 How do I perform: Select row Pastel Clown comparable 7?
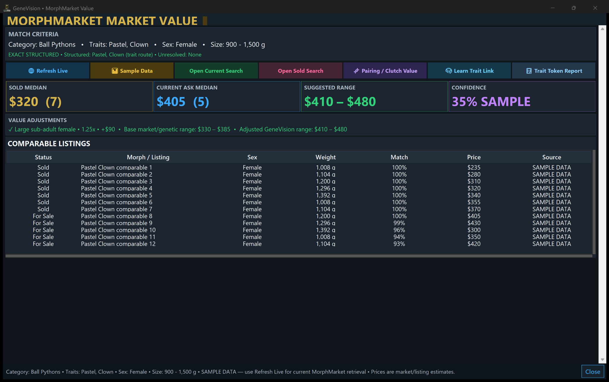[299, 209]
